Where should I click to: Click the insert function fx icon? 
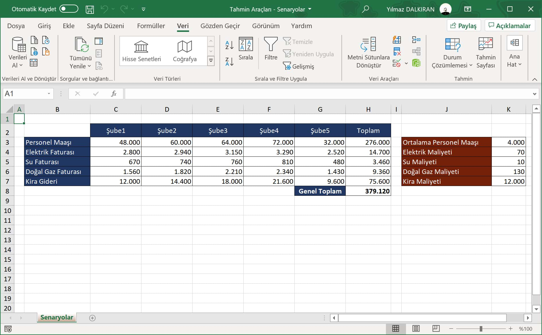pyautogui.click(x=114, y=94)
